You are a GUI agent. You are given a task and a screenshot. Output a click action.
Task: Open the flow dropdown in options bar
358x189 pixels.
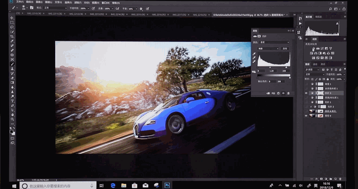pos(112,9)
